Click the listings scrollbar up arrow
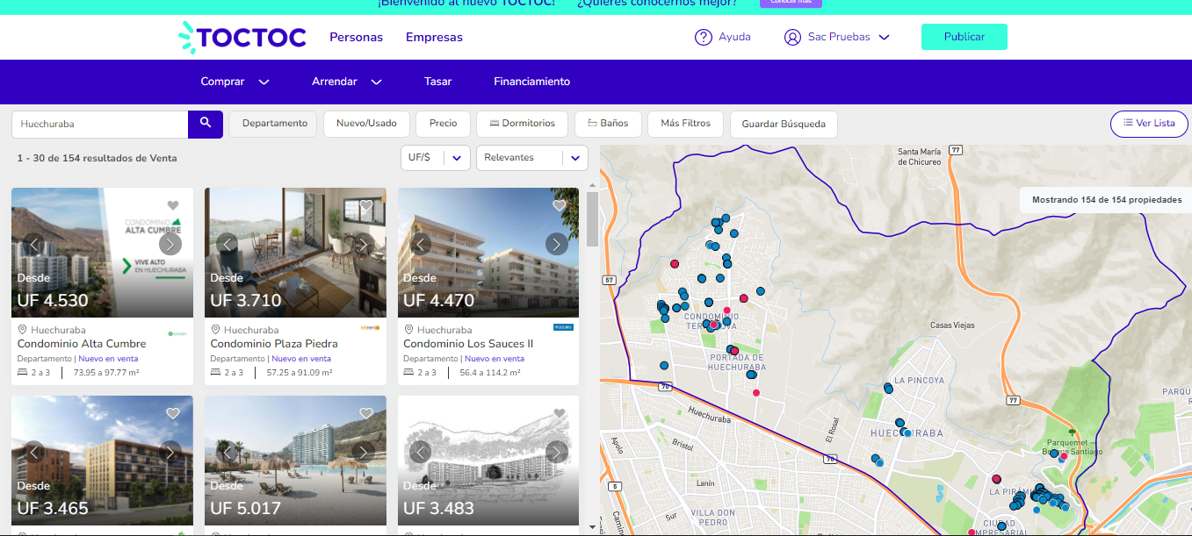The image size is (1192, 536). tap(592, 186)
